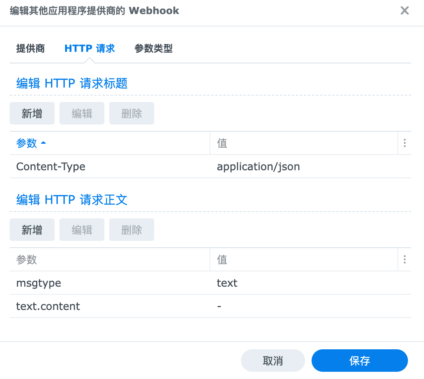424x379 pixels.
Task: Click the 保存 button
Action: point(360,361)
